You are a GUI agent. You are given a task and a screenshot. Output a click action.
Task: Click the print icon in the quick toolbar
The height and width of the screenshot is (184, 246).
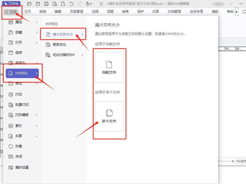[x=46, y=4]
